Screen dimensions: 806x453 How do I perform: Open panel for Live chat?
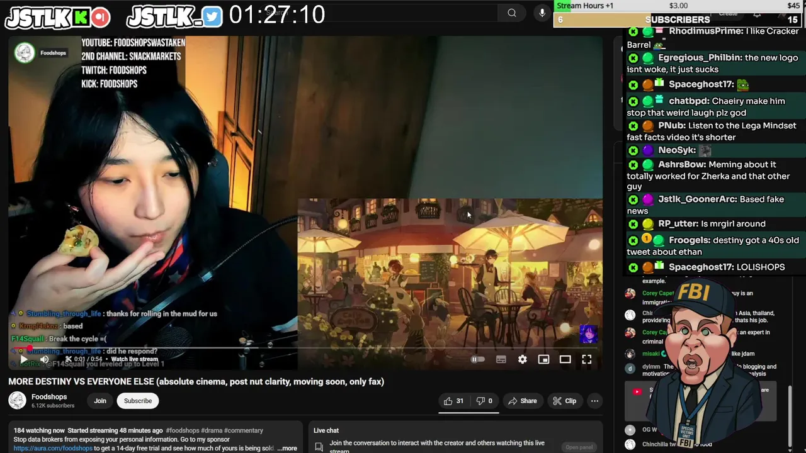click(579, 447)
